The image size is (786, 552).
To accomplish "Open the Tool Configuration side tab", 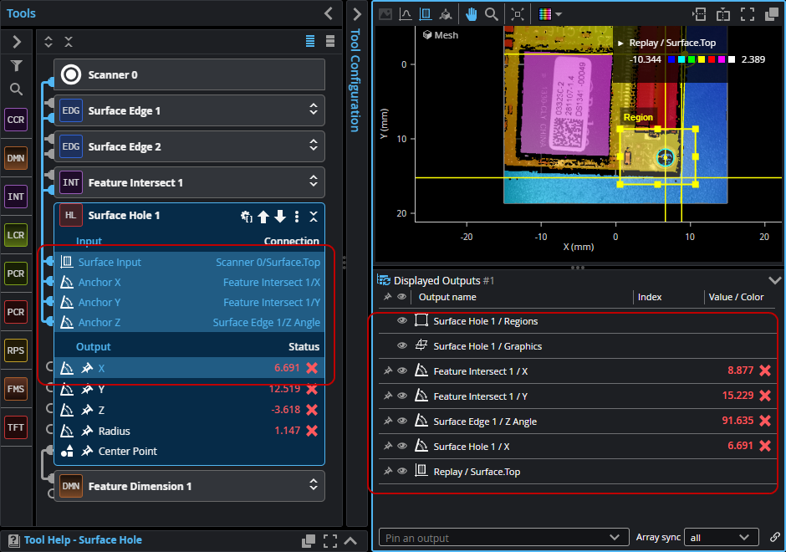I will pos(355,79).
